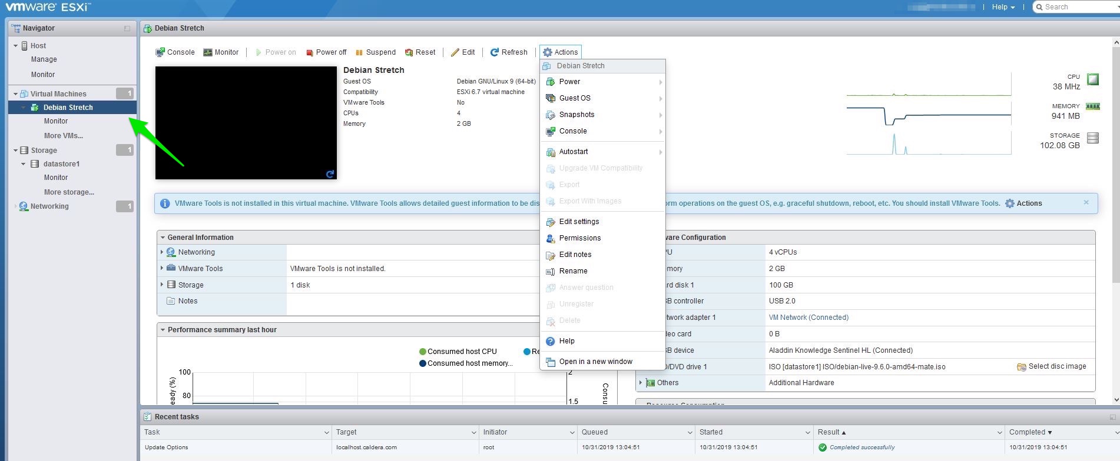
Task: Refresh the VM view
Action: click(x=509, y=52)
